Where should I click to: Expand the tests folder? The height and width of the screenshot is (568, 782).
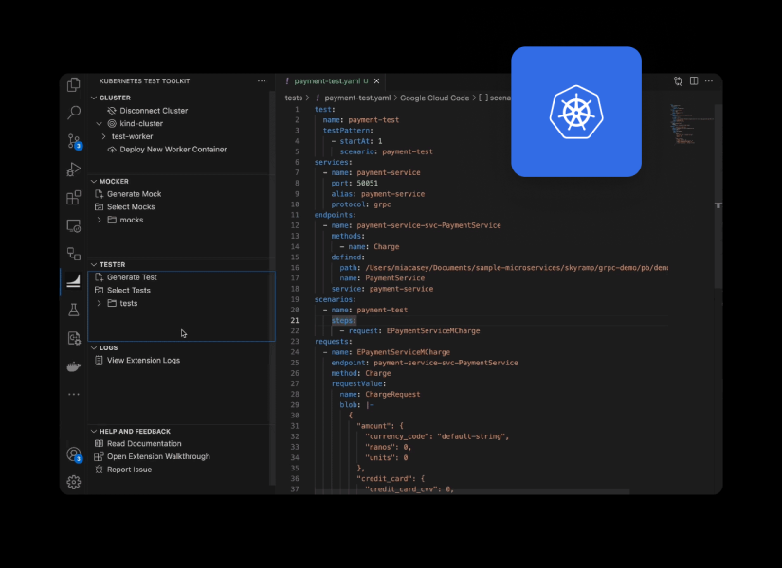100,303
